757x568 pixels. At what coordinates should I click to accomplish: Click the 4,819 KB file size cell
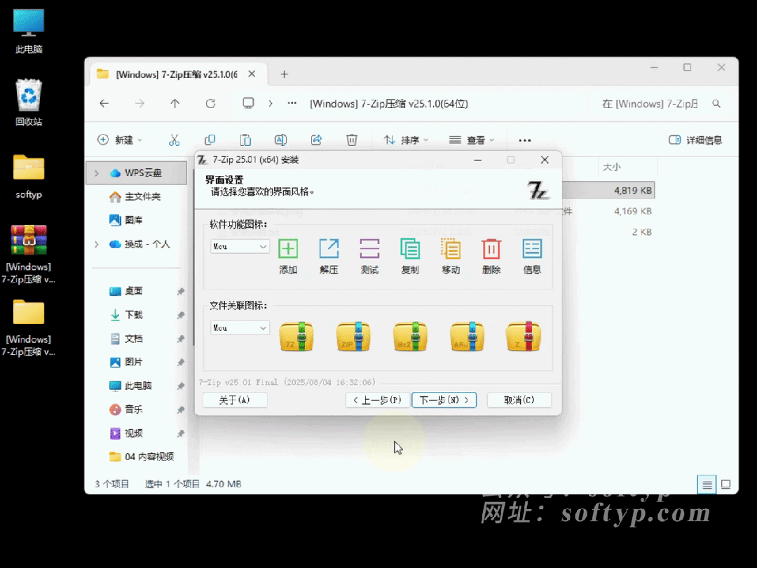click(x=633, y=190)
